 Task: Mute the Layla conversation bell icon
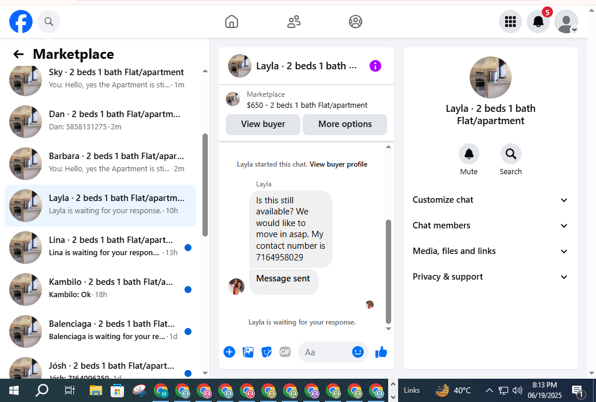coord(469,154)
